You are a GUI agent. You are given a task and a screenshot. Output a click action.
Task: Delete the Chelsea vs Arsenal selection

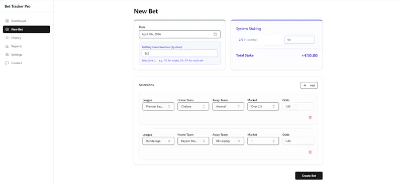(x=310, y=118)
